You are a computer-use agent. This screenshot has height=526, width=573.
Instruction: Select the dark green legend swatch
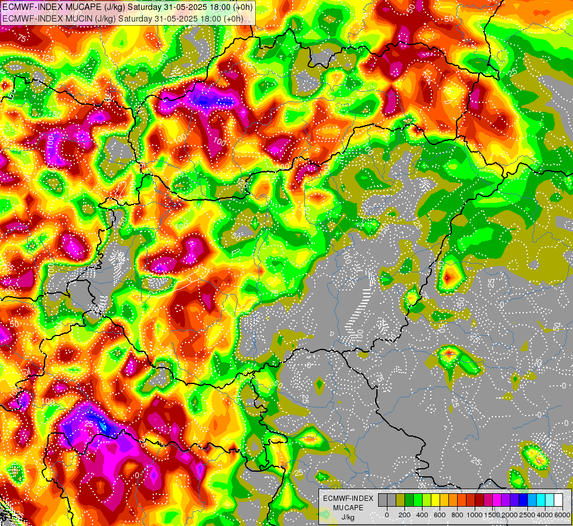click(x=409, y=500)
